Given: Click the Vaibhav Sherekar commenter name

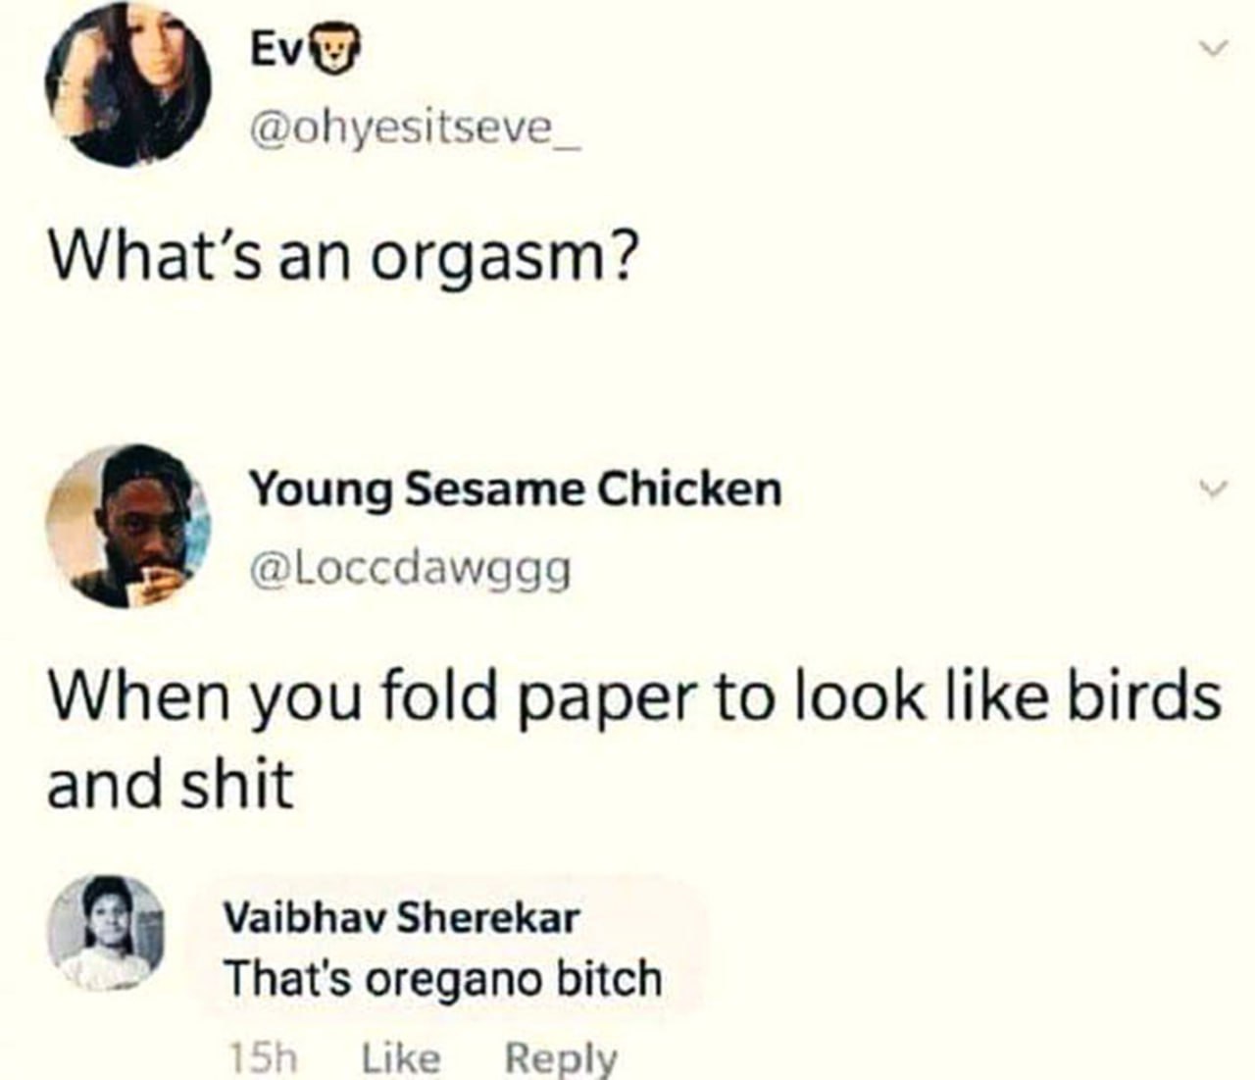Looking at the screenshot, I should pyautogui.click(x=402, y=918).
